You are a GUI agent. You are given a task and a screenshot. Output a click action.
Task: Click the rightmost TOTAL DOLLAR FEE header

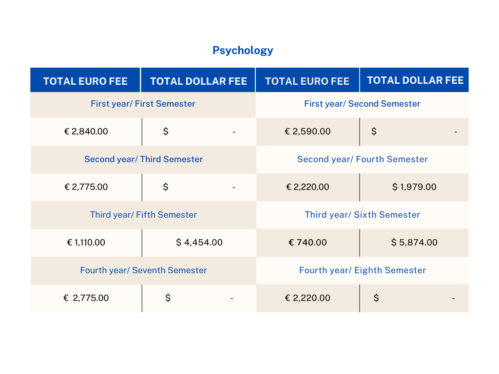[x=415, y=80]
